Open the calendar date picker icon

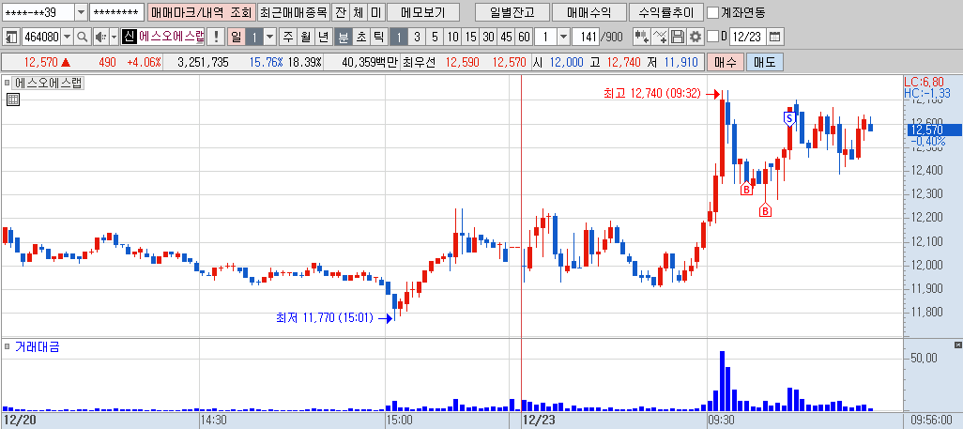pos(775,37)
